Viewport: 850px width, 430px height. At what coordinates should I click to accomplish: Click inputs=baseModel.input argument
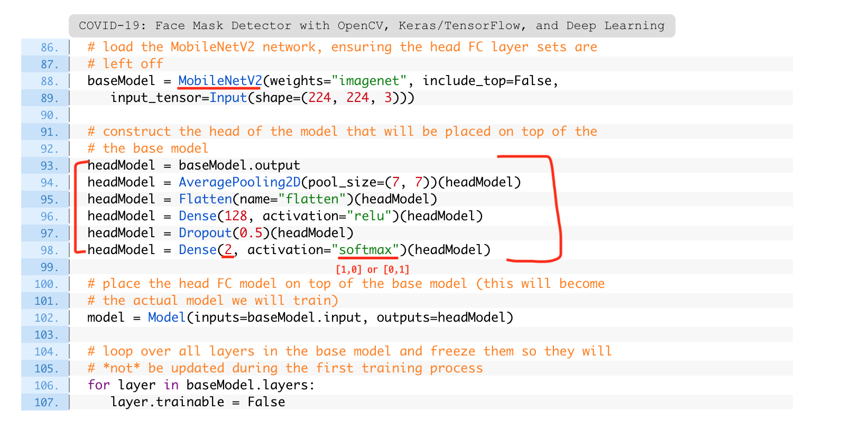tap(278, 317)
